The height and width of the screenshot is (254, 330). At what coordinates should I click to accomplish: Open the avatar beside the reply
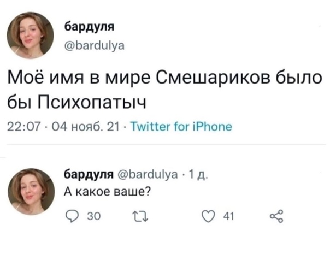click(x=31, y=191)
